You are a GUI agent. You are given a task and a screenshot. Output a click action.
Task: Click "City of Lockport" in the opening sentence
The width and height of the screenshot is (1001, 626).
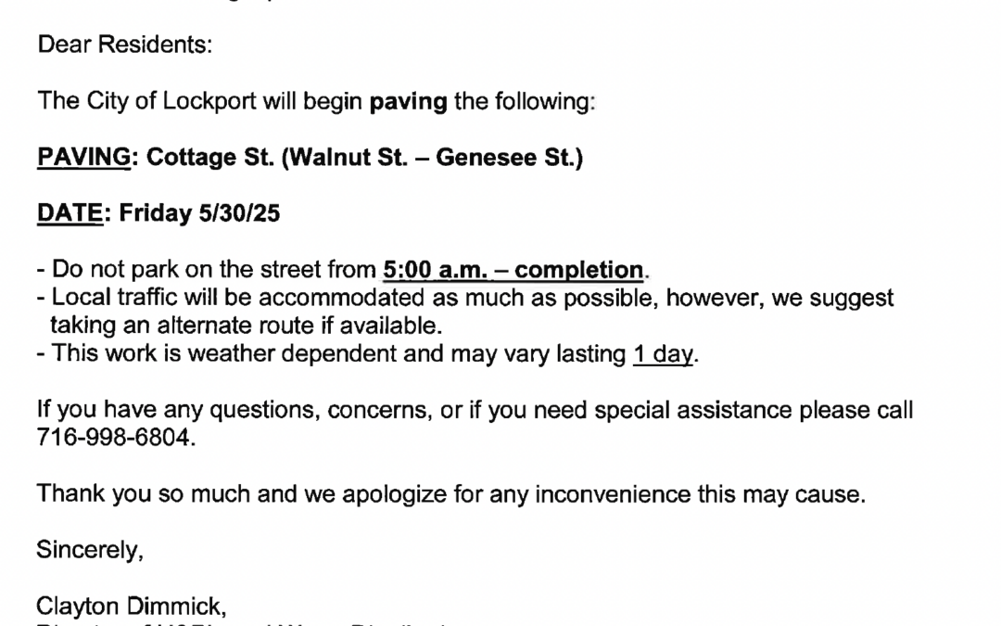coord(171,102)
